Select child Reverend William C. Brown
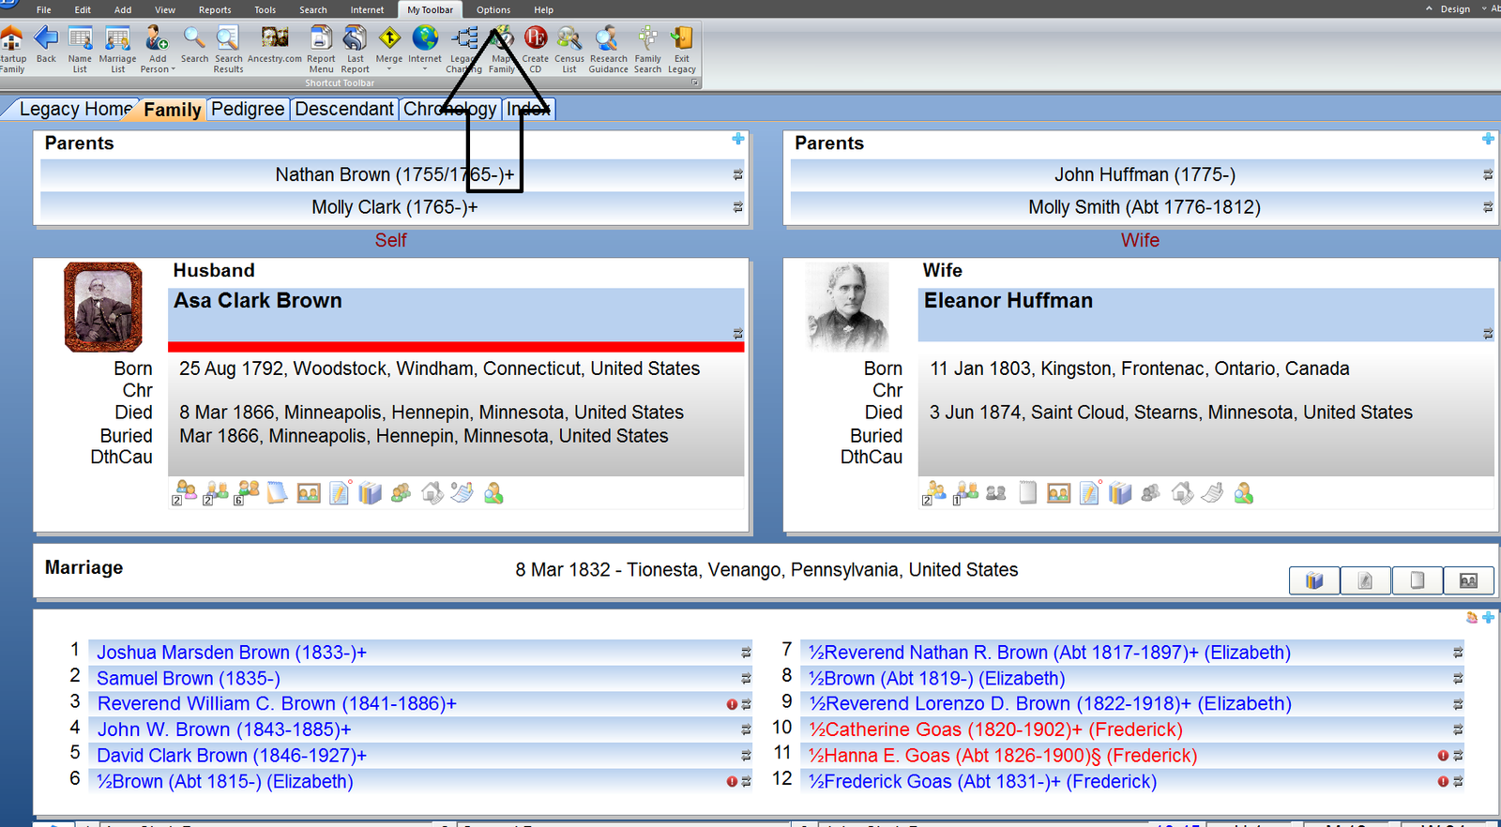This screenshot has height=827, width=1501. 277,704
